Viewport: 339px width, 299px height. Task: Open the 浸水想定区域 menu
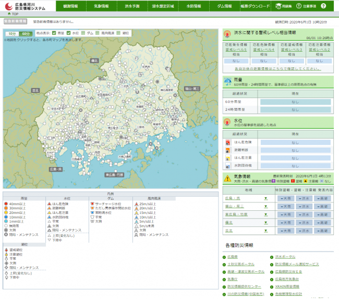[163, 6]
